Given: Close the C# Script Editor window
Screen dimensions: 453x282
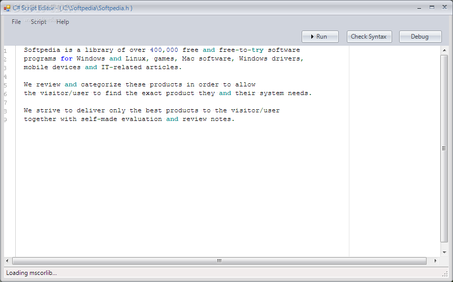Looking at the screenshot, I should coord(445,8).
